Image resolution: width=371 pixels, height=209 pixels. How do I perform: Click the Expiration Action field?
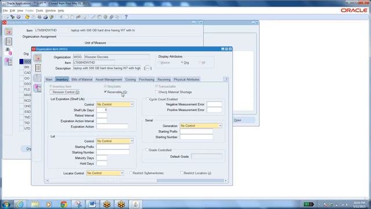pyautogui.click(x=112, y=127)
